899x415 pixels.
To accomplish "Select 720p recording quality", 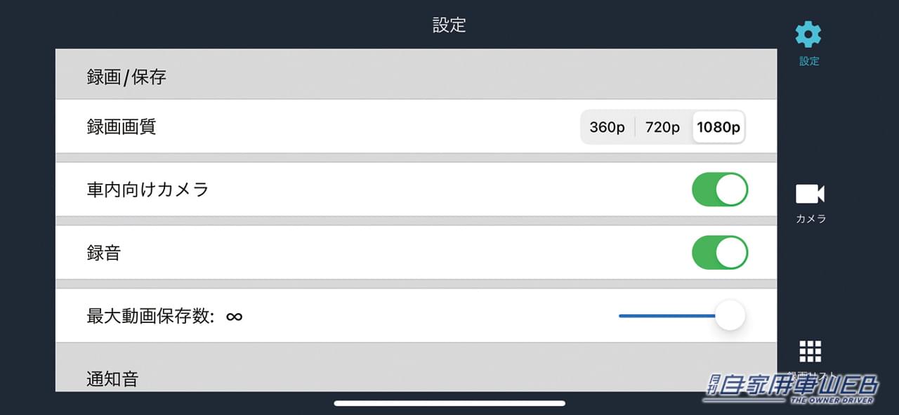I will (x=662, y=127).
